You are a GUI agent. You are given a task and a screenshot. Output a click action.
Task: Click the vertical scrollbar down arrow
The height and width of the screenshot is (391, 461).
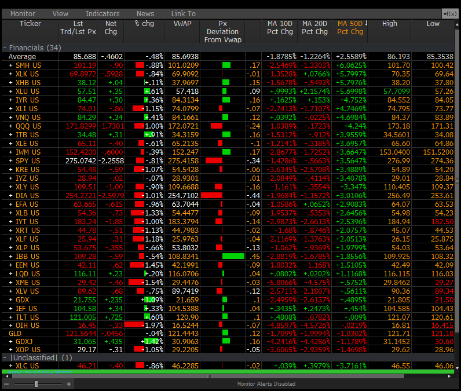[x=457, y=368]
